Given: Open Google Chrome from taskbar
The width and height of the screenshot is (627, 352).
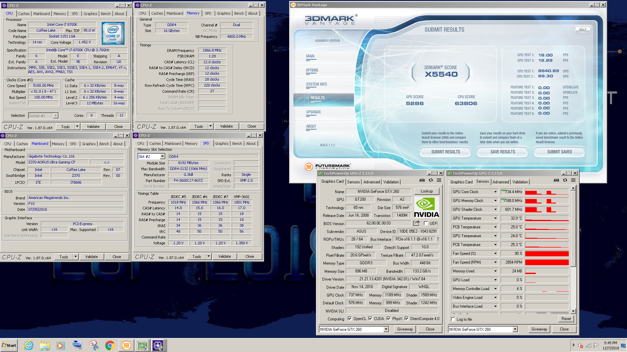Looking at the screenshot, I should pyautogui.click(x=110, y=345).
